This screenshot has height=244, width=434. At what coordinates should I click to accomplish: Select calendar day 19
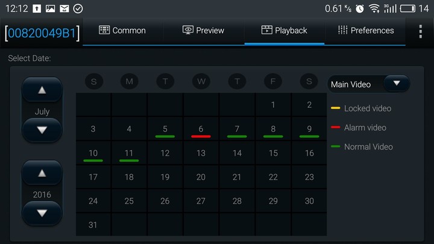point(165,177)
